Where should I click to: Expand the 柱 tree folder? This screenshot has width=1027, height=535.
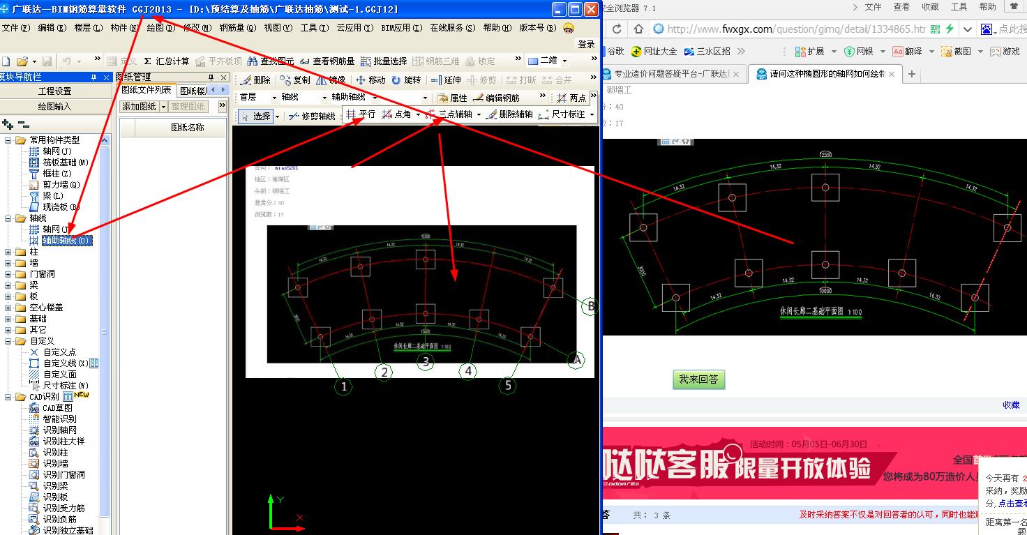tap(8, 252)
